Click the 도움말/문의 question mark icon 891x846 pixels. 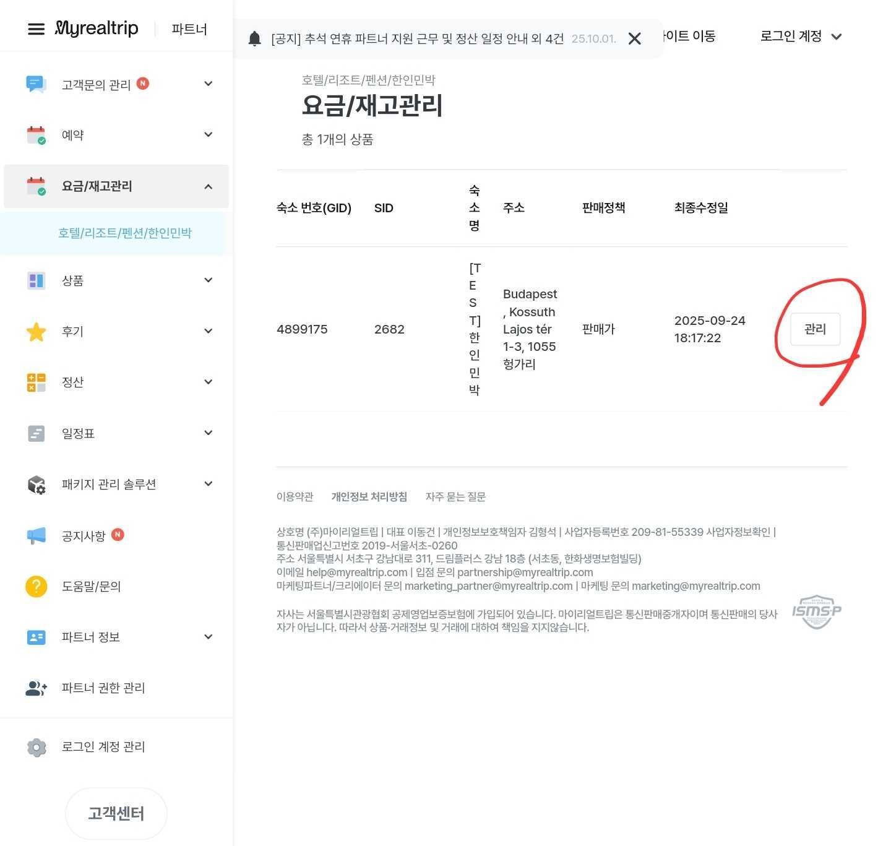[x=36, y=586]
